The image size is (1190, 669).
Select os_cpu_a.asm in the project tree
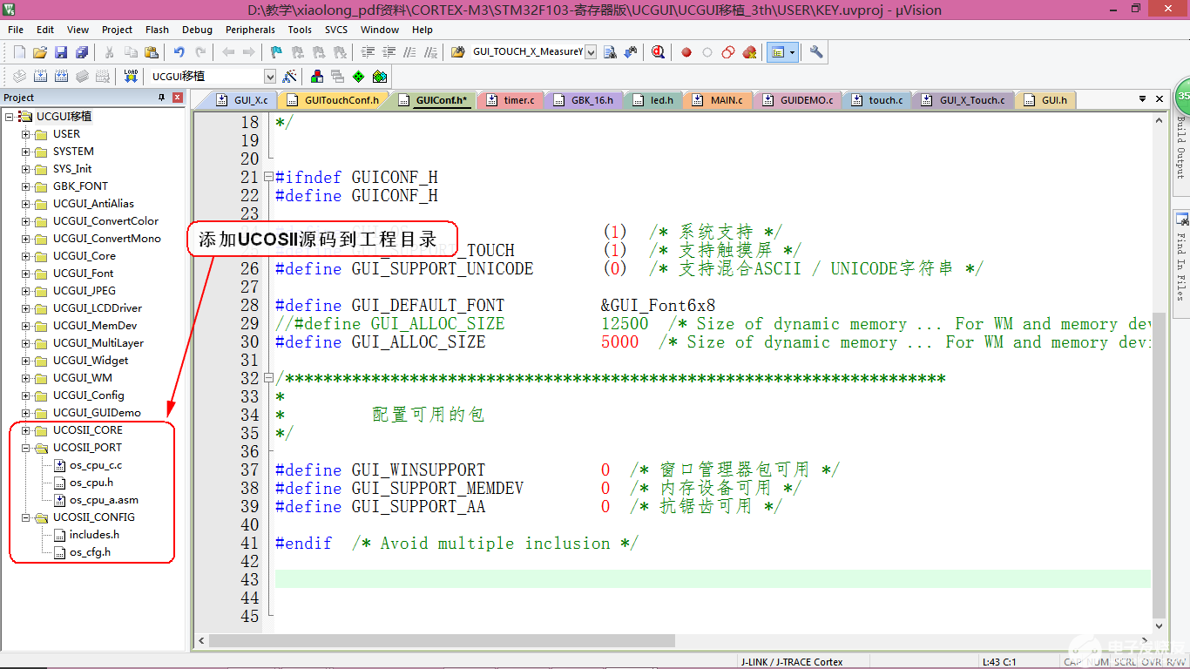(104, 500)
